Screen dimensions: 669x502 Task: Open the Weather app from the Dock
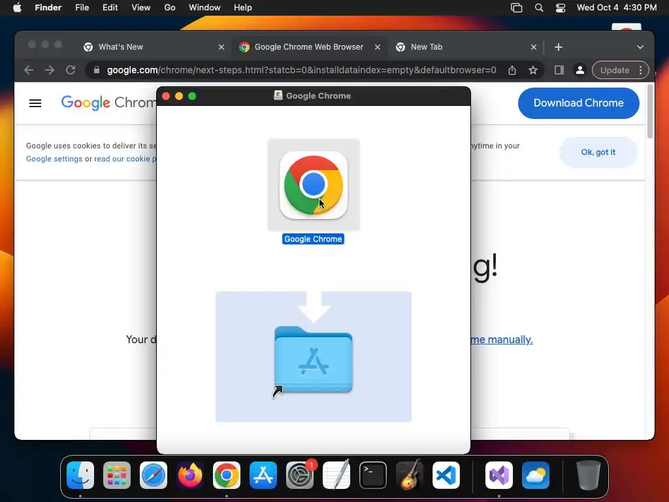536,475
